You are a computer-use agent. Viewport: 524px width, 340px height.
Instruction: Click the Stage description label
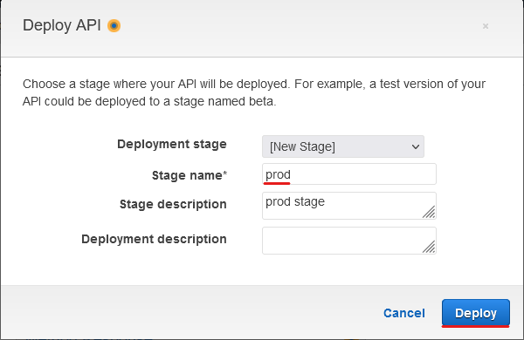click(x=173, y=204)
